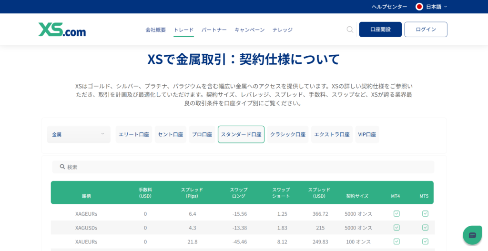Open the トレード menu
This screenshot has width=488, height=251.
pyautogui.click(x=183, y=30)
